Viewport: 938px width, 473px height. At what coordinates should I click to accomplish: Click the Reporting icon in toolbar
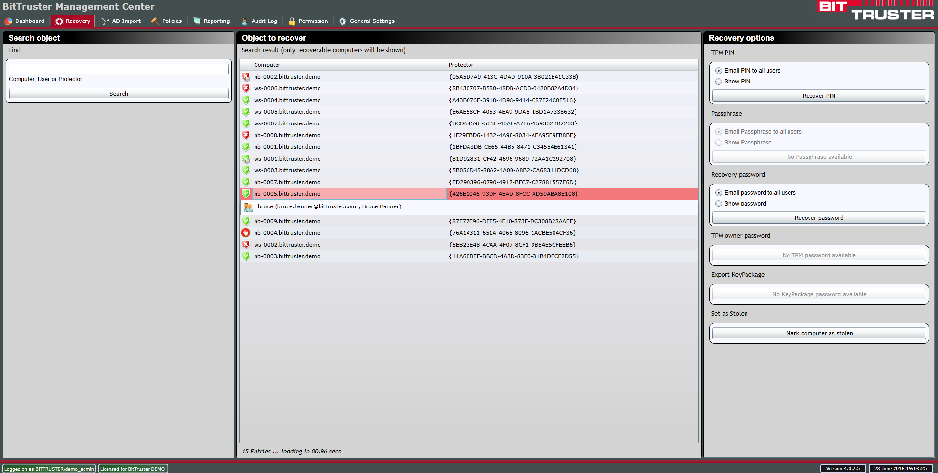tap(197, 21)
